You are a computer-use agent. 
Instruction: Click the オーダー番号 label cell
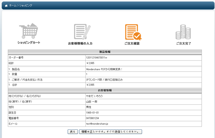pos(47,58)
